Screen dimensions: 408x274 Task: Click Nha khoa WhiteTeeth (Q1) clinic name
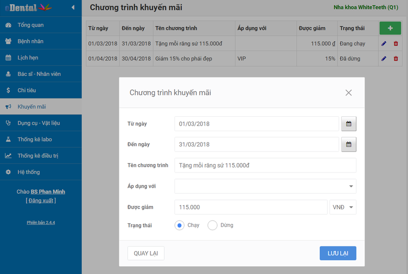[366, 7]
